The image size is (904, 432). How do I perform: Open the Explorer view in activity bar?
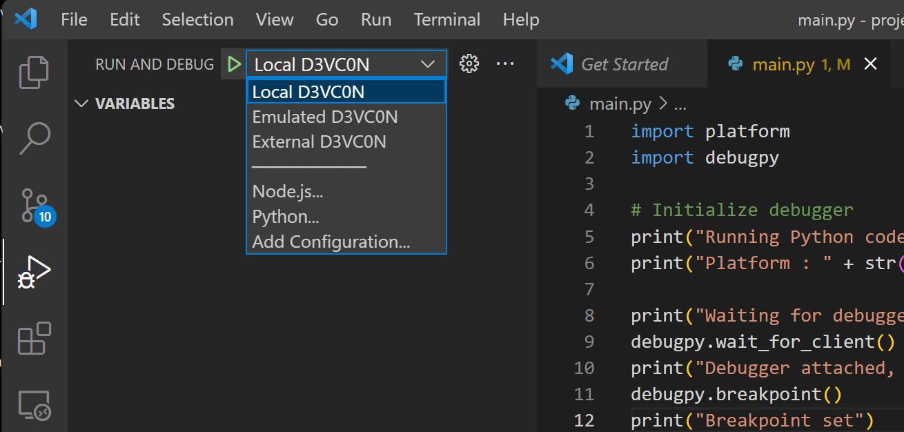pos(34,72)
